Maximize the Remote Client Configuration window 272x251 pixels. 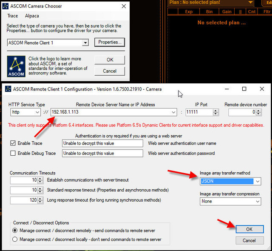pyautogui.click(x=244, y=89)
